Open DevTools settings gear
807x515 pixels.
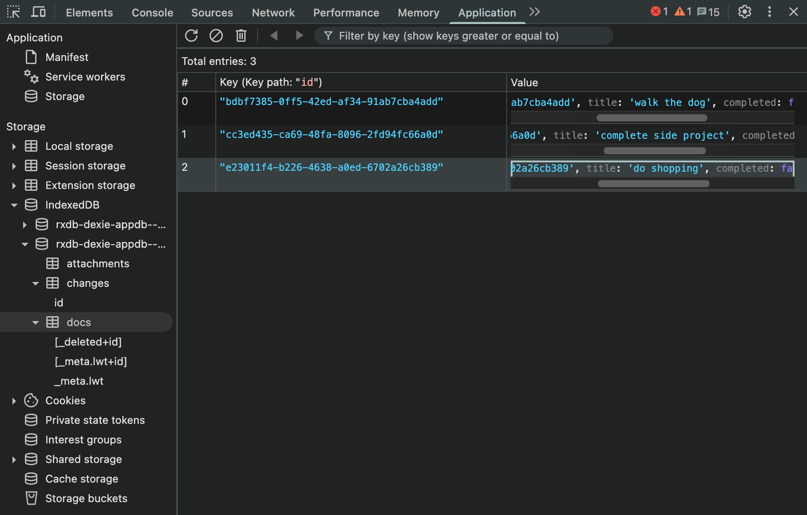pyautogui.click(x=744, y=12)
